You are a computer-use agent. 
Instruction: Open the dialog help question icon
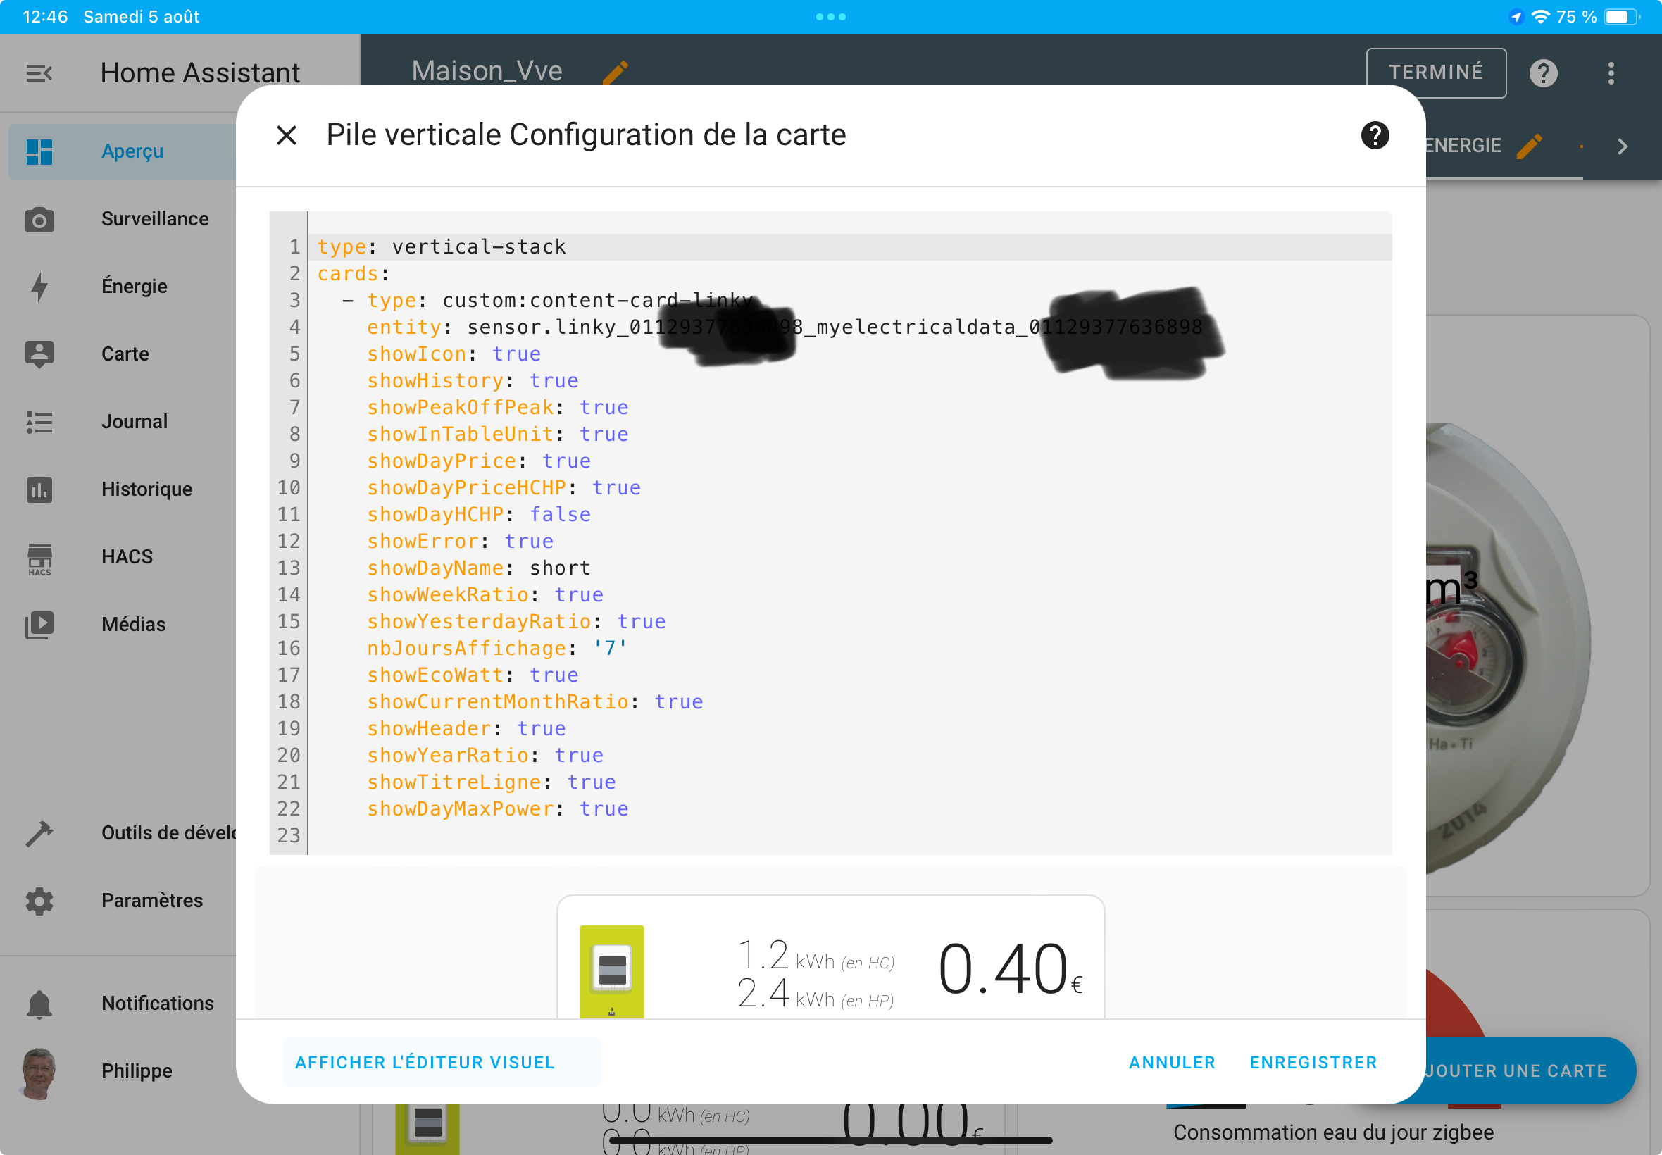tap(1374, 135)
